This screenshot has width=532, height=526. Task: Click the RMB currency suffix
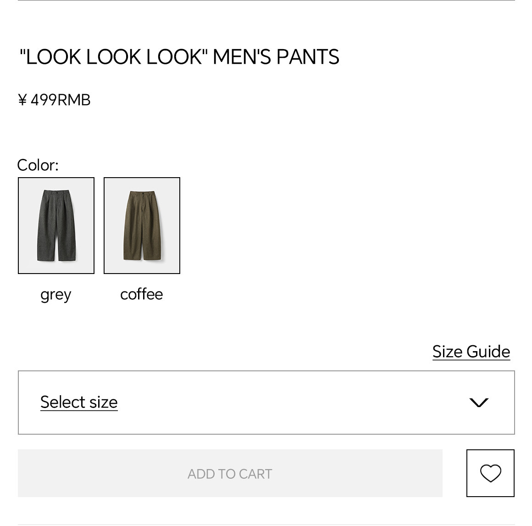point(74,100)
